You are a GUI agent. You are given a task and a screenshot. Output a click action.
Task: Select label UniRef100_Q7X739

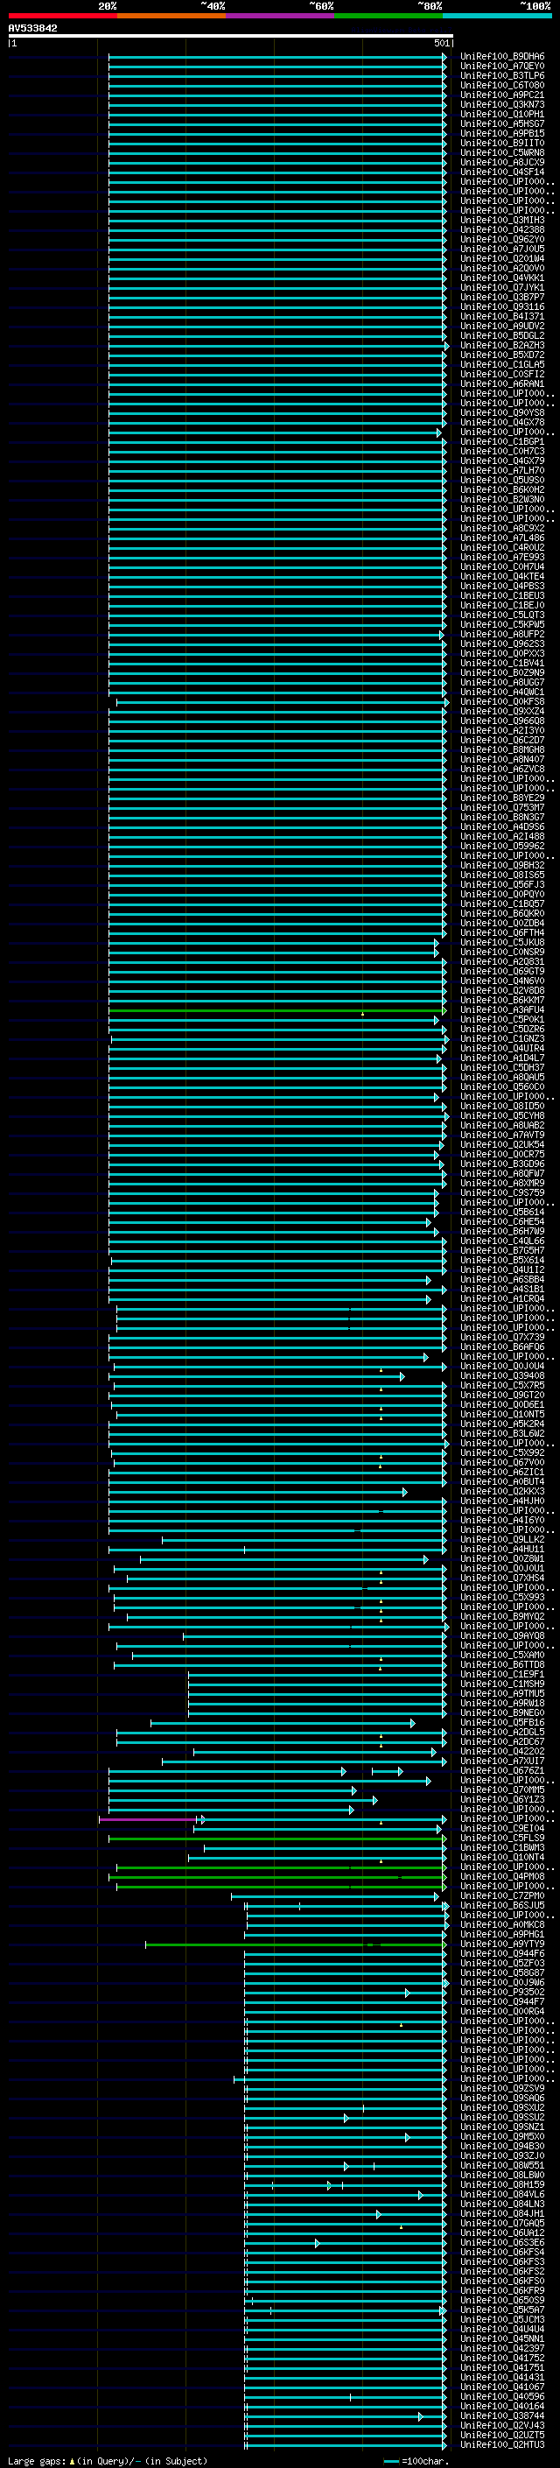(502, 1338)
